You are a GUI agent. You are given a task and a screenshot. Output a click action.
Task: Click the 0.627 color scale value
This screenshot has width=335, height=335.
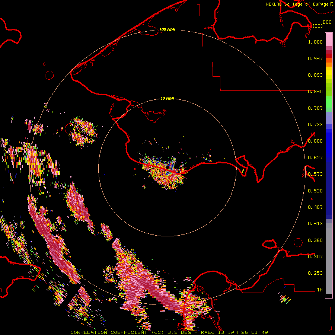[315, 158]
